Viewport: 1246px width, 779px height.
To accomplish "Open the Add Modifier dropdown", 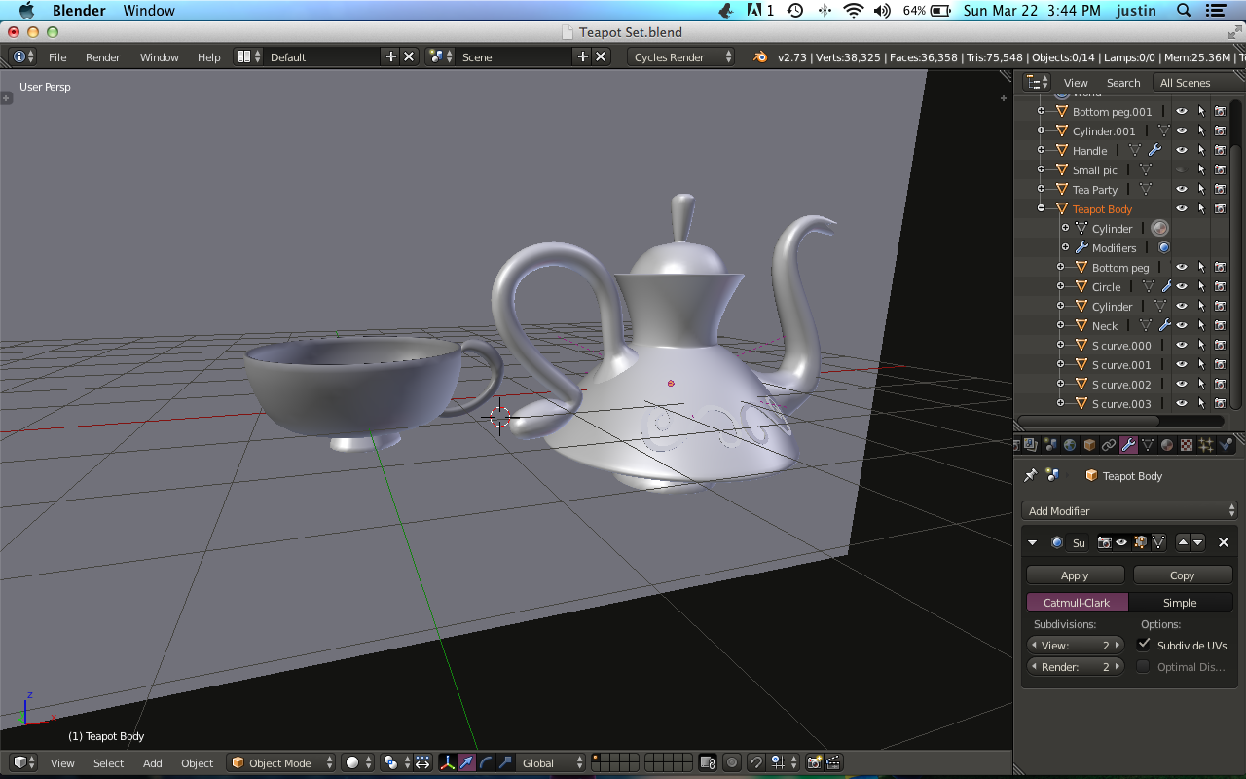I will [x=1130, y=510].
